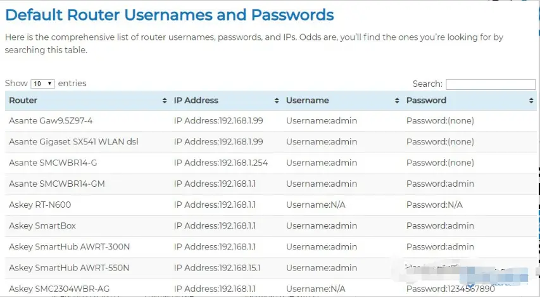Select Askey SmartHub AWRT-300N entry

pos(69,247)
